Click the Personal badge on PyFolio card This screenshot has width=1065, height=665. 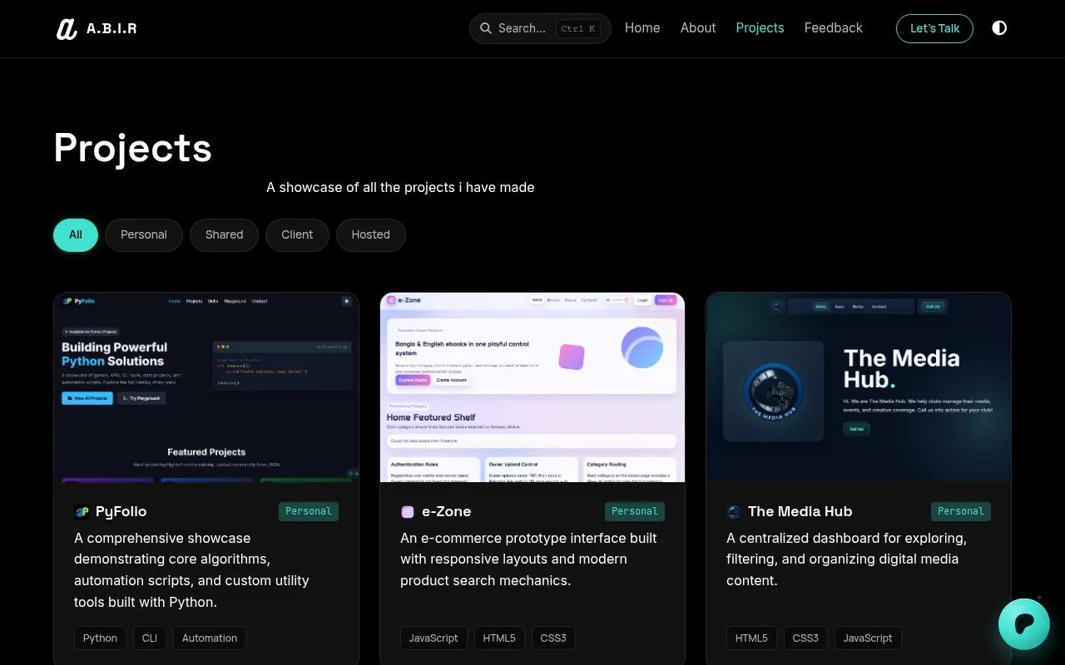click(x=309, y=512)
